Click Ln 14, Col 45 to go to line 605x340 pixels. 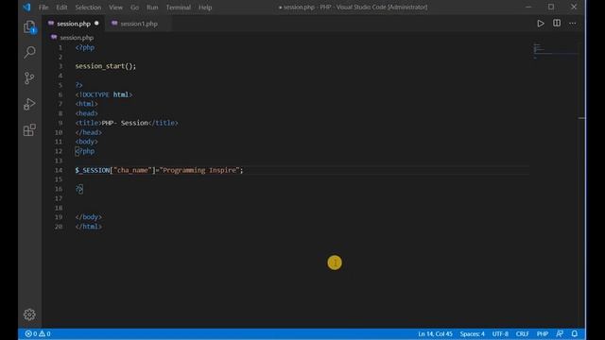tap(435, 333)
